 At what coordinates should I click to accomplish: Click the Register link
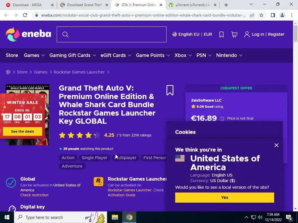tap(276, 34)
